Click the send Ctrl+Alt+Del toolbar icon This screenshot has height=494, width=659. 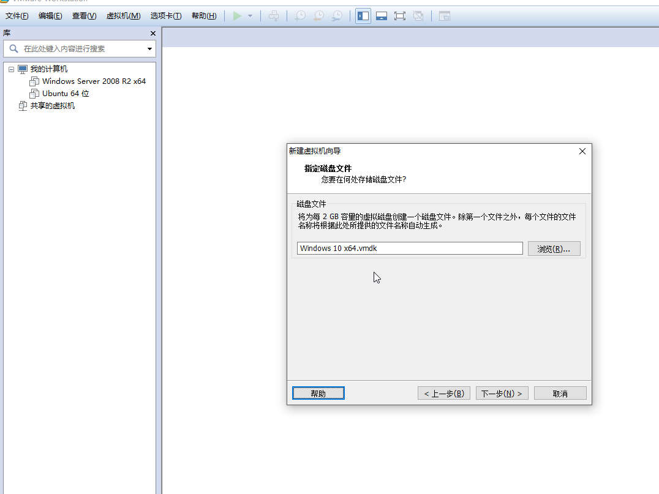(274, 16)
